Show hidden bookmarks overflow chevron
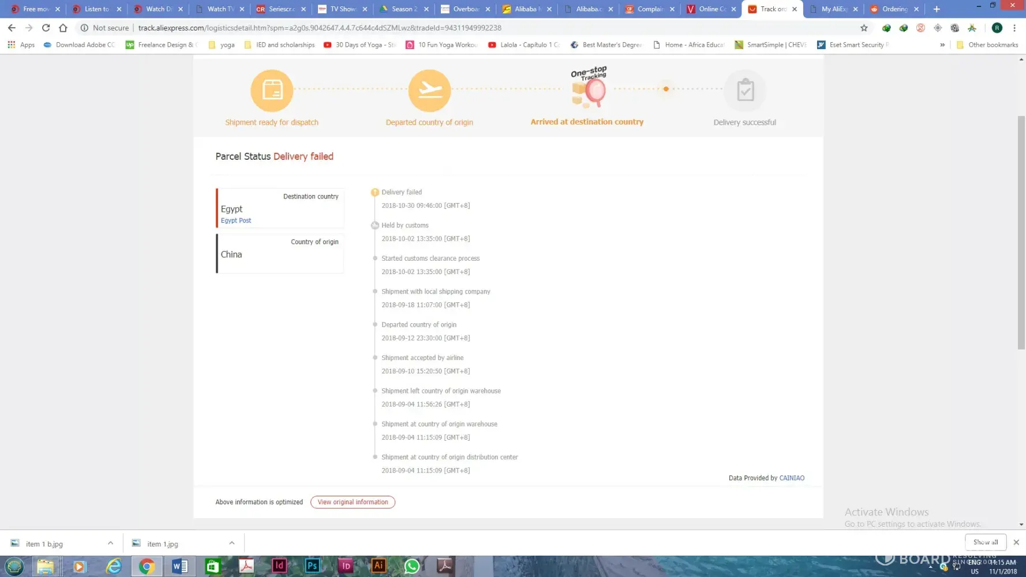The height and width of the screenshot is (577, 1026). click(942, 44)
